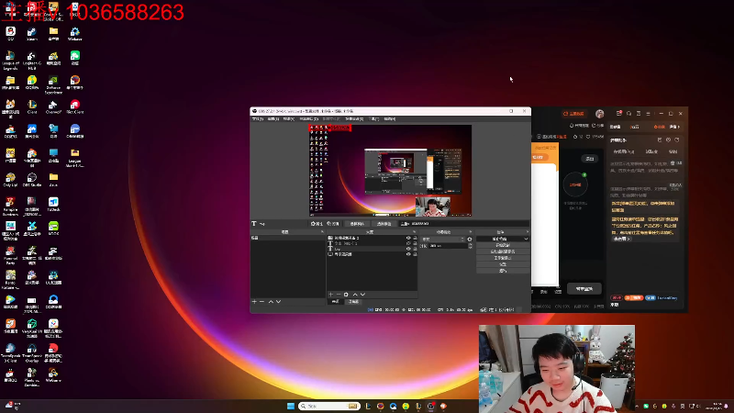Image resolution: width=734 pixels, height=413 pixels.
Task: Toggle visibility of video capture device source
Action: click(408, 238)
